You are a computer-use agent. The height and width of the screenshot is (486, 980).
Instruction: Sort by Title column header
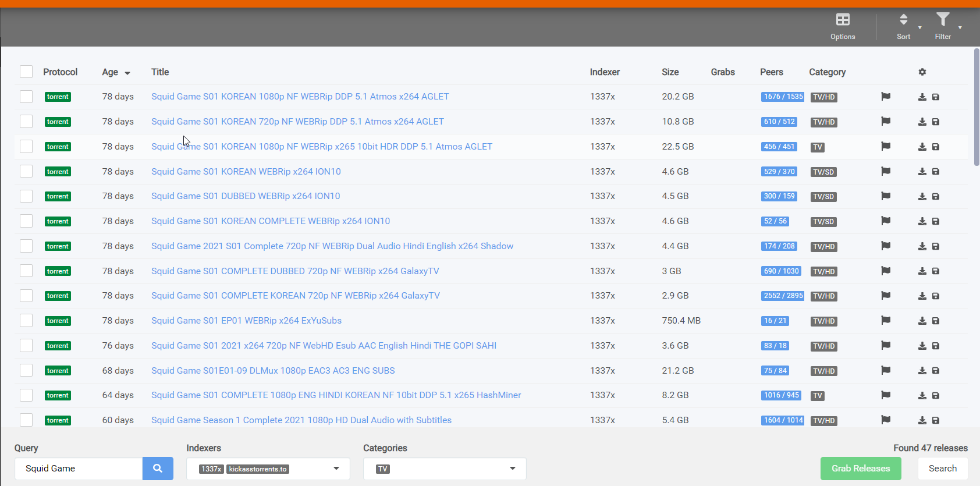click(x=160, y=72)
